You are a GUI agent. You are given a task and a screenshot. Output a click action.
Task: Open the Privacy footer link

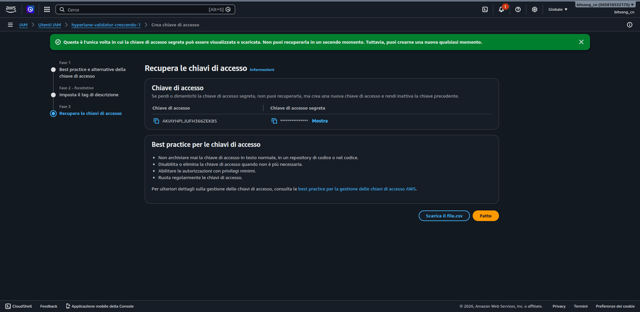[559, 306]
